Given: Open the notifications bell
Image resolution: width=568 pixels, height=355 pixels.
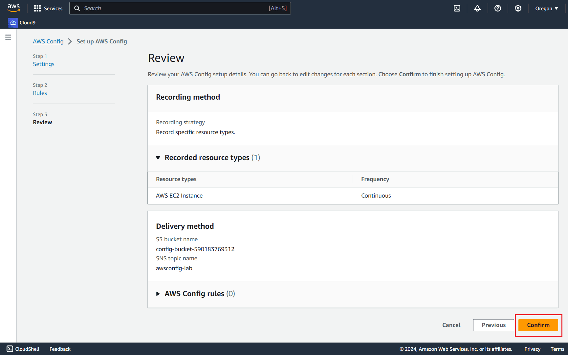Looking at the screenshot, I should pos(477,8).
